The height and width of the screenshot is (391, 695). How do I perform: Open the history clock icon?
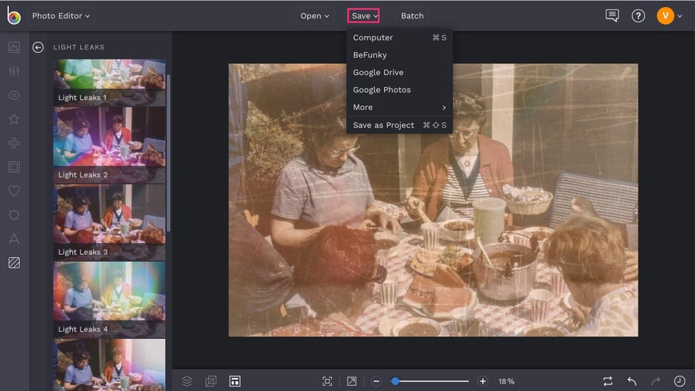(x=680, y=381)
